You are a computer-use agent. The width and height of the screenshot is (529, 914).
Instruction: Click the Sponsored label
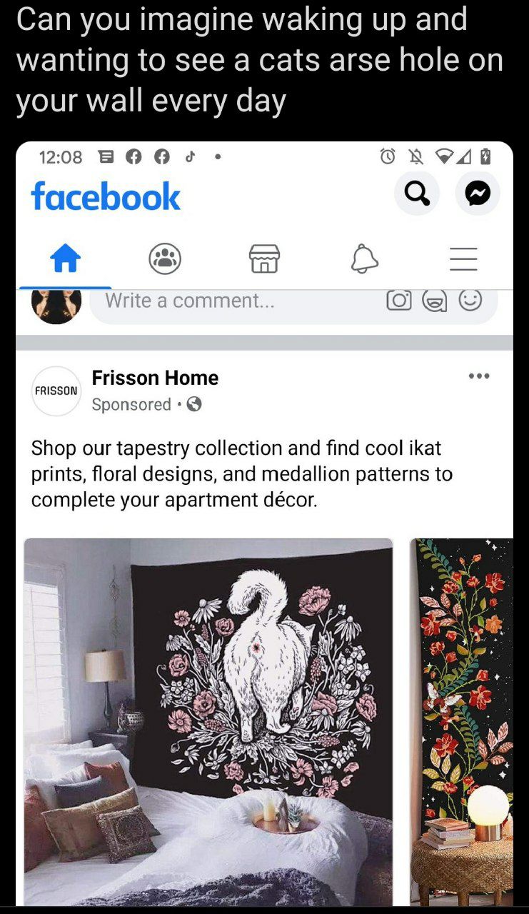[x=131, y=405]
